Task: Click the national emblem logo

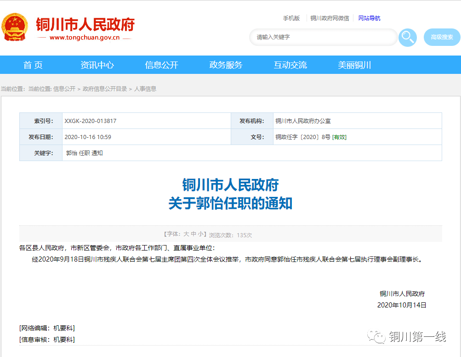Action: (x=14, y=27)
